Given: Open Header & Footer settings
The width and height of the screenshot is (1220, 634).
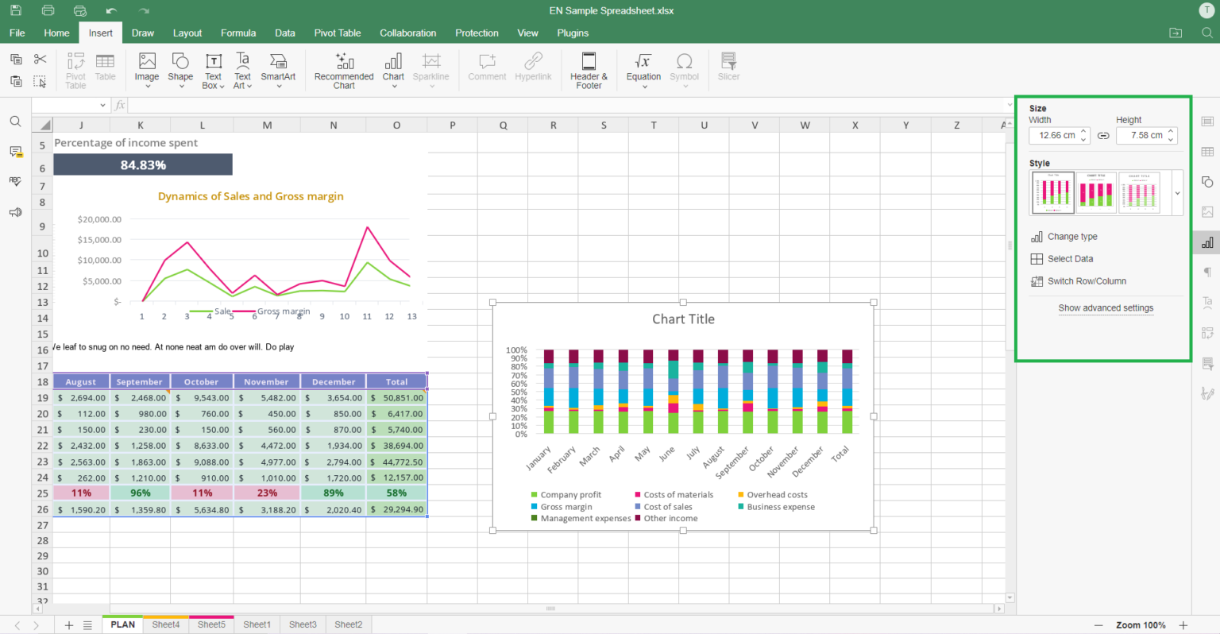Looking at the screenshot, I should 588,70.
